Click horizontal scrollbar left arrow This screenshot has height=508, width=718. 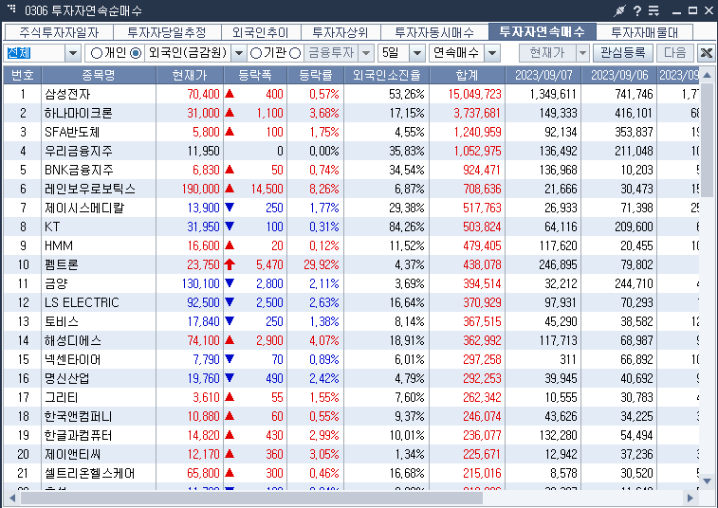[12, 498]
